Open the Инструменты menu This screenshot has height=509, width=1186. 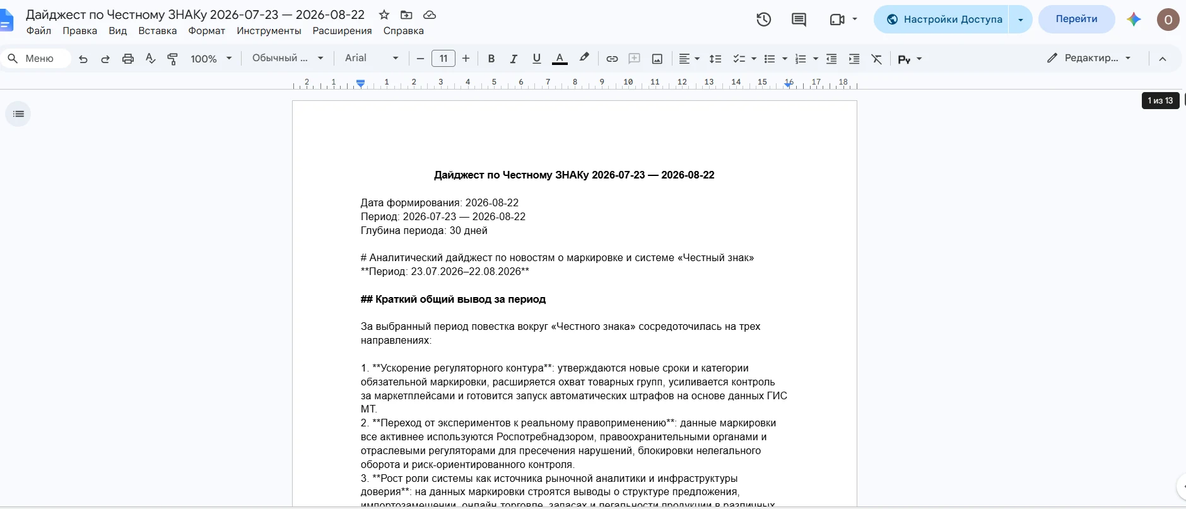click(269, 31)
